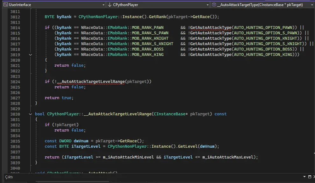Click dwVnum declaration on line 3035

pos(81,141)
